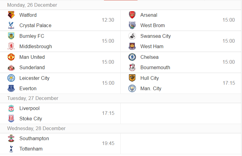Click the Liverpool club crest
The height and width of the screenshot is (156, 242).
click(x=11, y=108)
